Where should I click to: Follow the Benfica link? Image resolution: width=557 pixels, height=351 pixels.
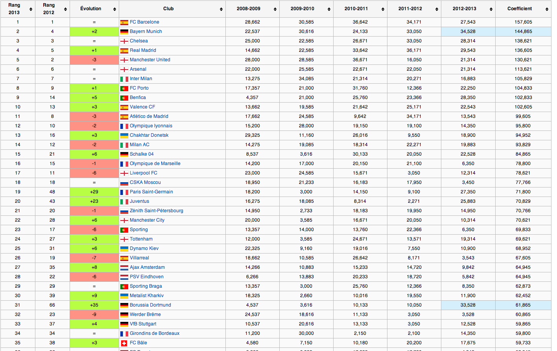[x=138, y=97]
